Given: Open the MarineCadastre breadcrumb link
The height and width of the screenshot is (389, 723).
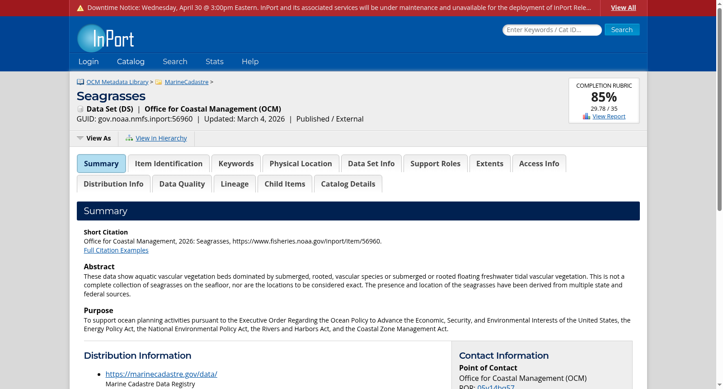Looking at the screenshot, I should pyautogui.click(x=187, y=82).
